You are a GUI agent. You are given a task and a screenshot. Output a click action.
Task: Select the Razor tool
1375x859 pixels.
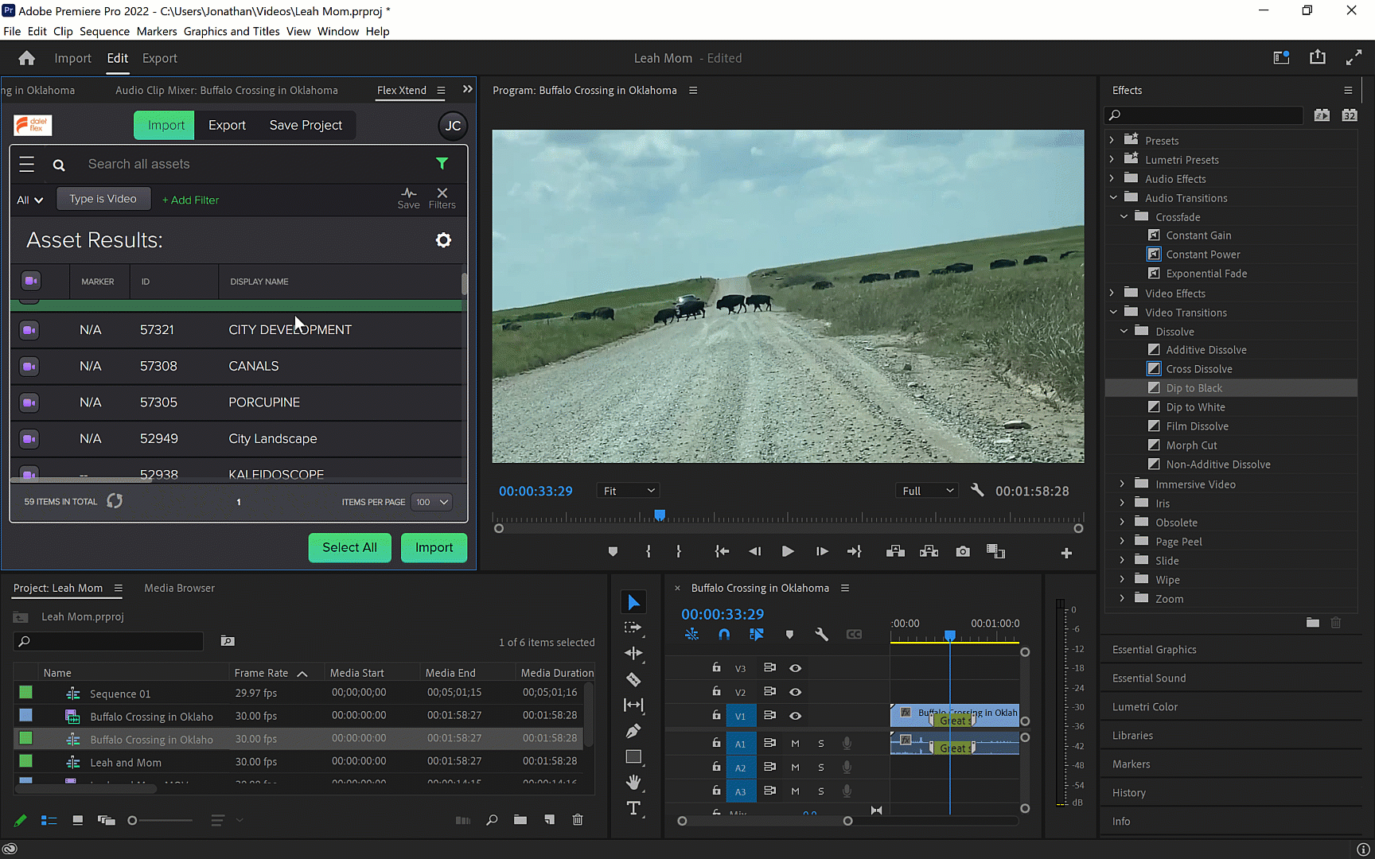[633, 680]
